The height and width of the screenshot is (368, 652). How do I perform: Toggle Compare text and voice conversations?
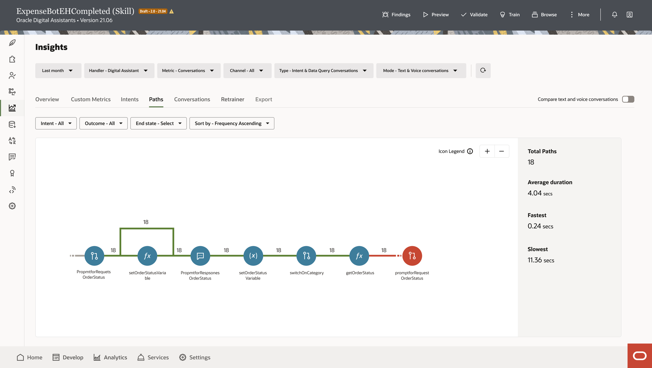[x=628, y=99]
